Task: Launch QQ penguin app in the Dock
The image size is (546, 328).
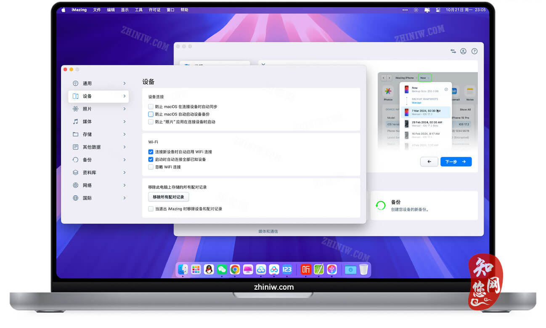Action: [209, 269]
